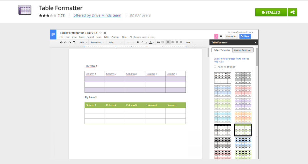
Task: Open the font size 11 dropdown
Action: click(130, 42)
